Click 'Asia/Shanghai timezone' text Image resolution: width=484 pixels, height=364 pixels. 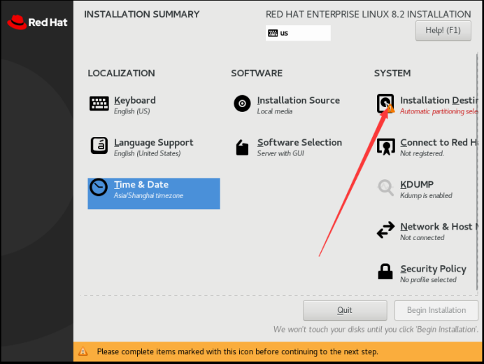[x=148, y=195]
